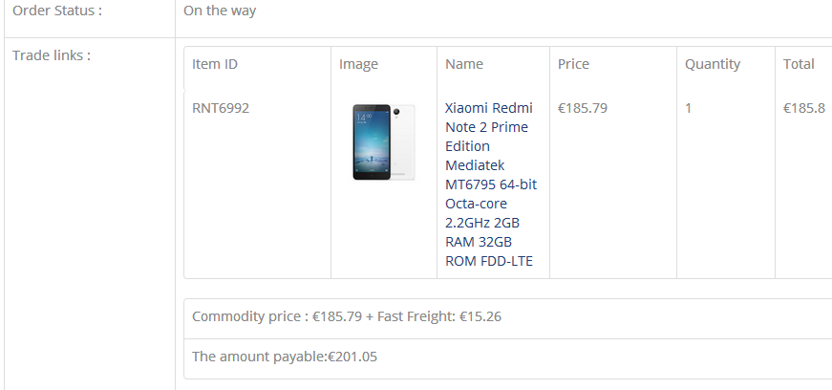Image resolution: width=832 pixels, height=390 pixels.
Task: Click the Quantity column header
Action: (x=712, y=64)
